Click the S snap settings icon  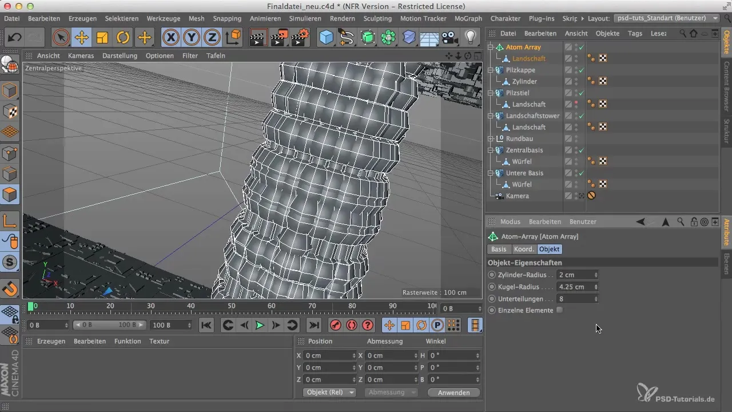[11, 262]
